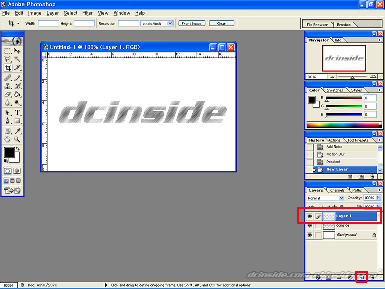Open the Filter menu

click(87, 13)
